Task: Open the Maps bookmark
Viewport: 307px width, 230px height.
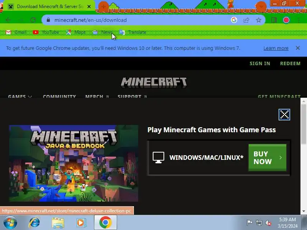Action: tap(76, 32)
